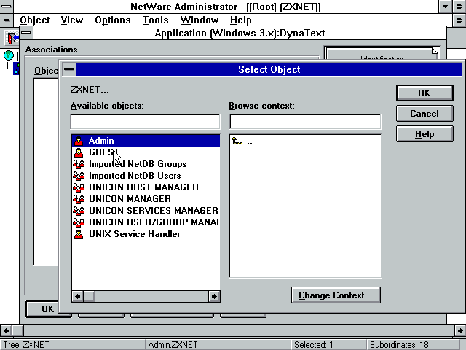466x350 pixels.
Task: Open the DynaText application window system menu
Action: (26, 33)
